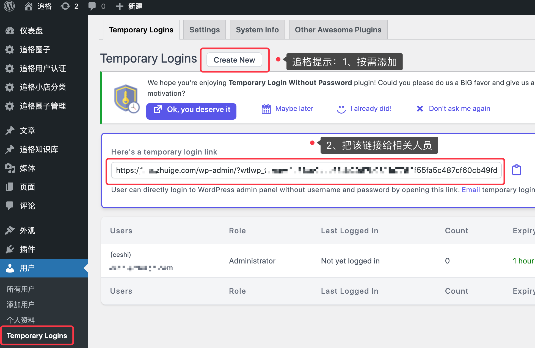Click the X icon beside Don't ask me again

pyautogui.click(x=420, y=109)
